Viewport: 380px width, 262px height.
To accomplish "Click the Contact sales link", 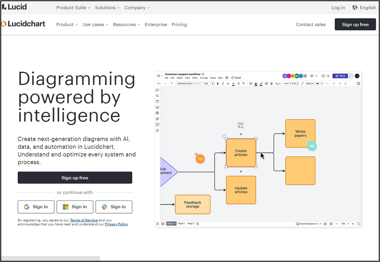I will (311, 25).
